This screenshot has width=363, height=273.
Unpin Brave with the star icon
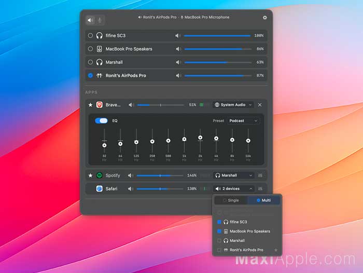90,105
